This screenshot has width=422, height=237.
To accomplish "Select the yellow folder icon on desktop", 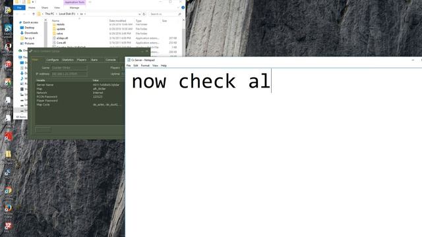I will [x=8, y=154].
